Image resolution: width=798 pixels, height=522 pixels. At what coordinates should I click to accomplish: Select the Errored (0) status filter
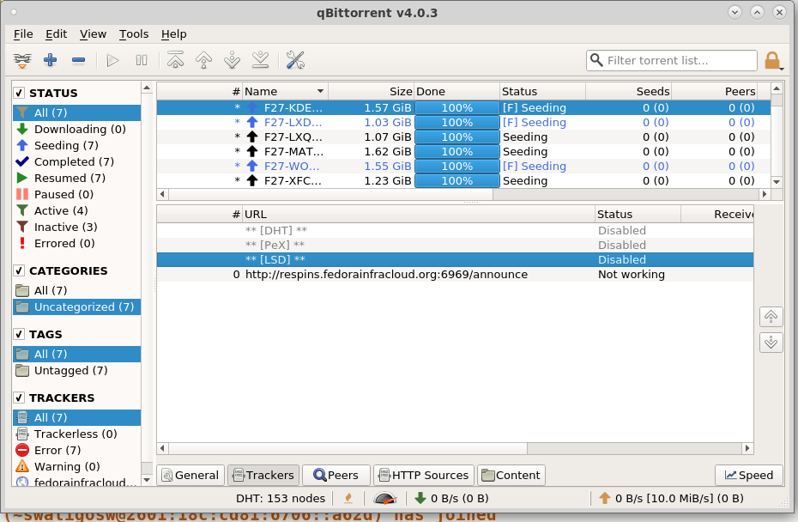coord(77,243)
